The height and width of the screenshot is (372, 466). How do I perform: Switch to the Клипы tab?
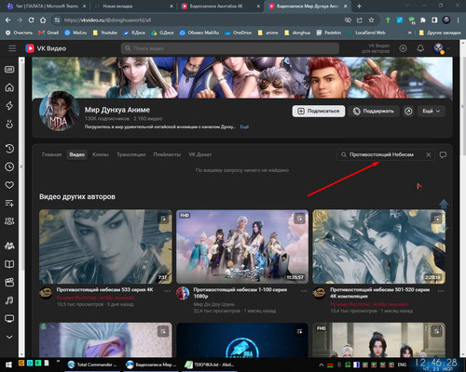click(101, 154)
